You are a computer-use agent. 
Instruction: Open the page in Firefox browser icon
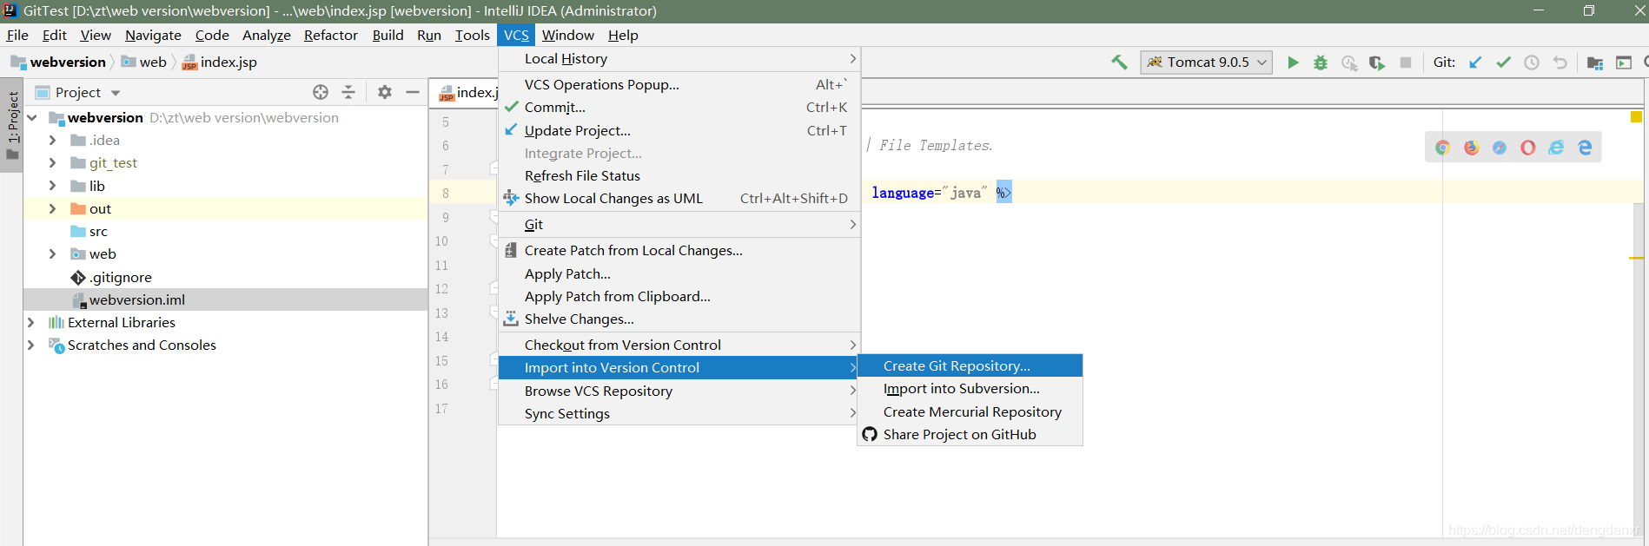click(x=1472, y=148)
